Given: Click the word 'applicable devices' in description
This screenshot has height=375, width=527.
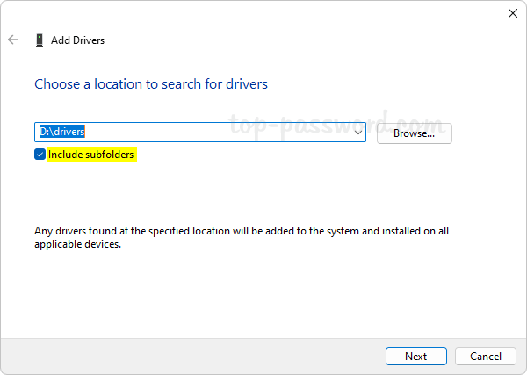Looking at the screenshot, I should tap(77, 245).
